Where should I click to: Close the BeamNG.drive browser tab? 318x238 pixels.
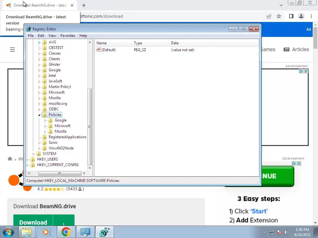(x=72, y=5)
